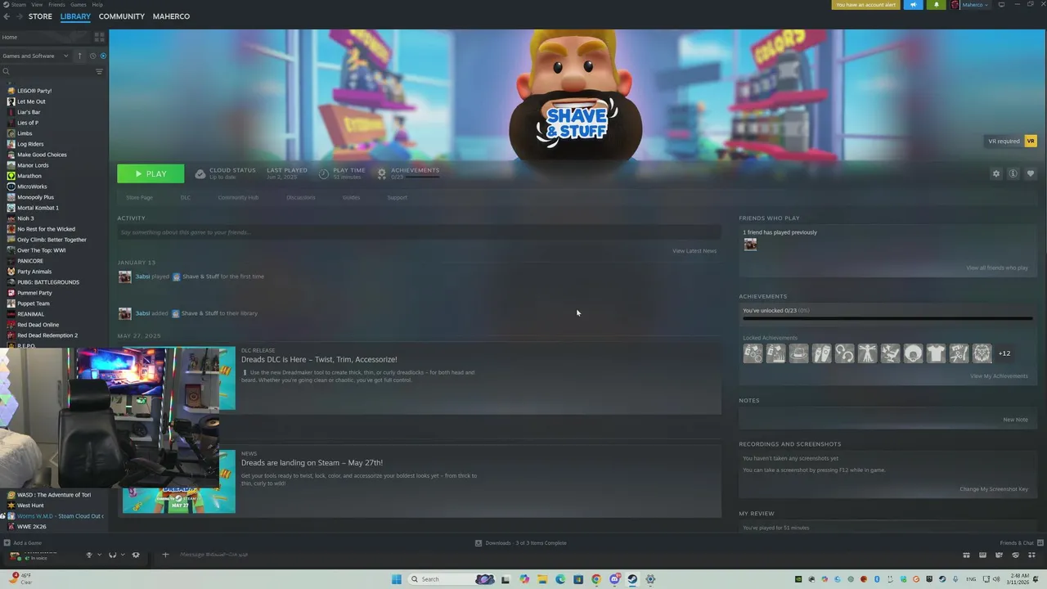
Task: Open the Friends menu
Action: [56, 5]
